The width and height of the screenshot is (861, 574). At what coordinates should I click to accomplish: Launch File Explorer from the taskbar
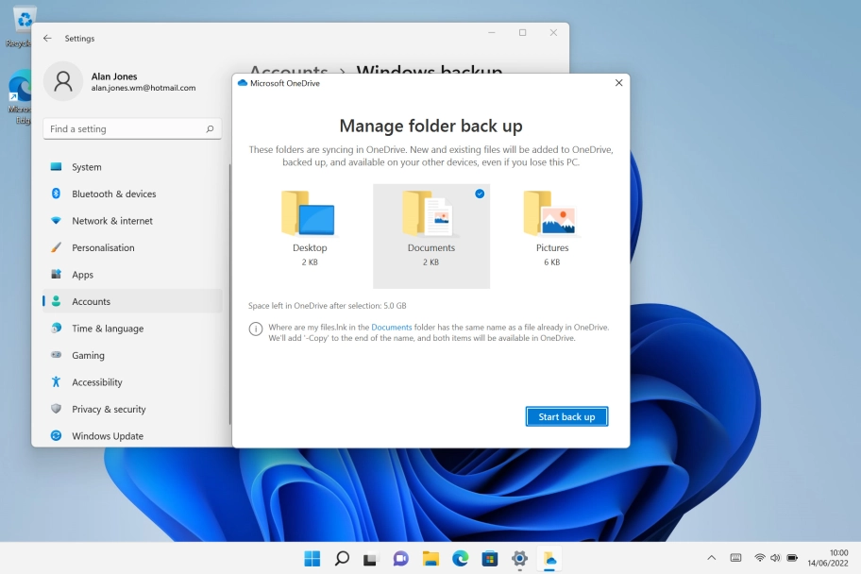[x=430, y=558]
